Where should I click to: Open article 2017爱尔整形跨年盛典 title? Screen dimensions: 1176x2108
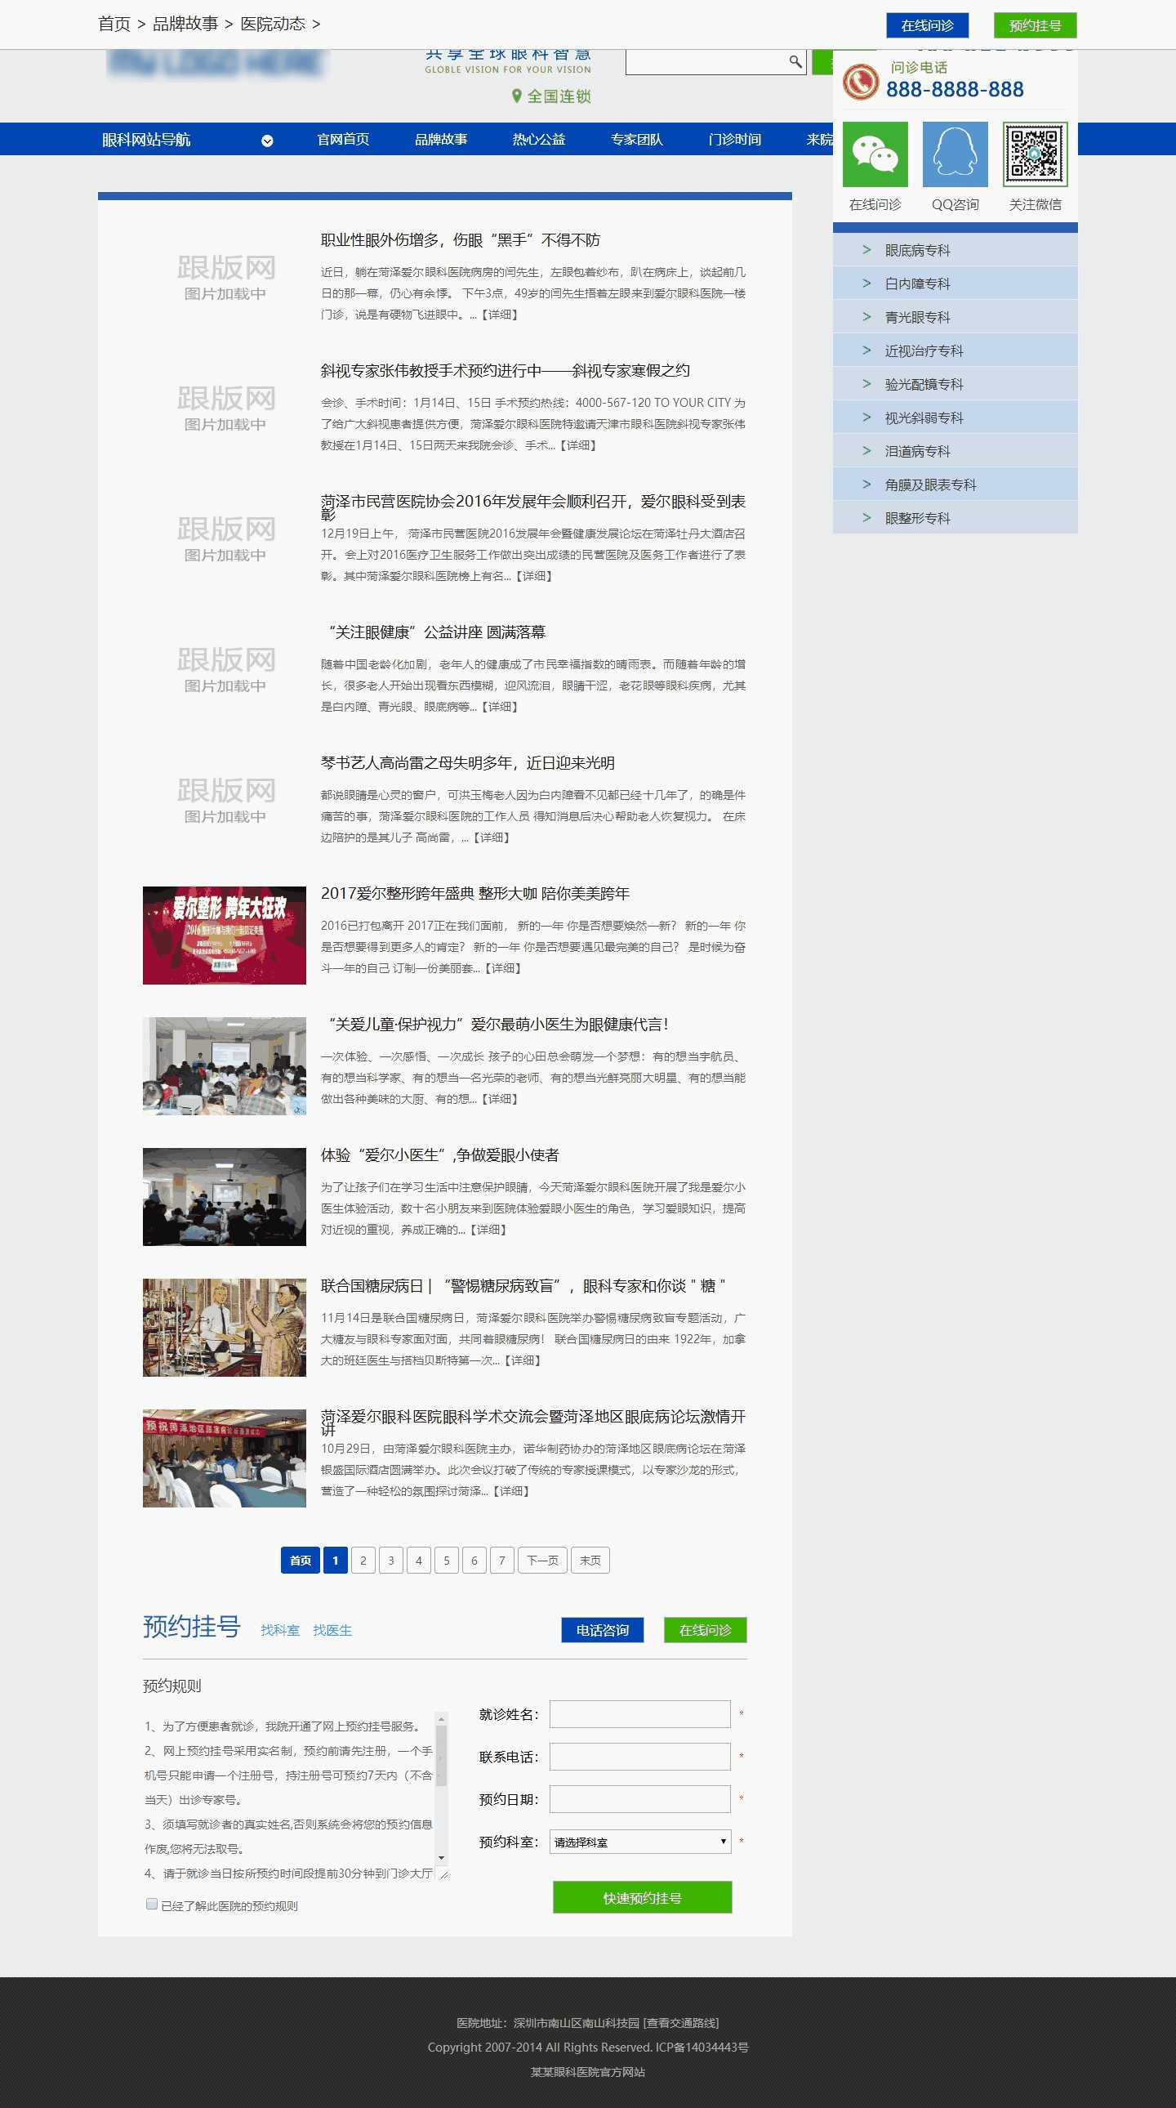click(x=475, y=894)
